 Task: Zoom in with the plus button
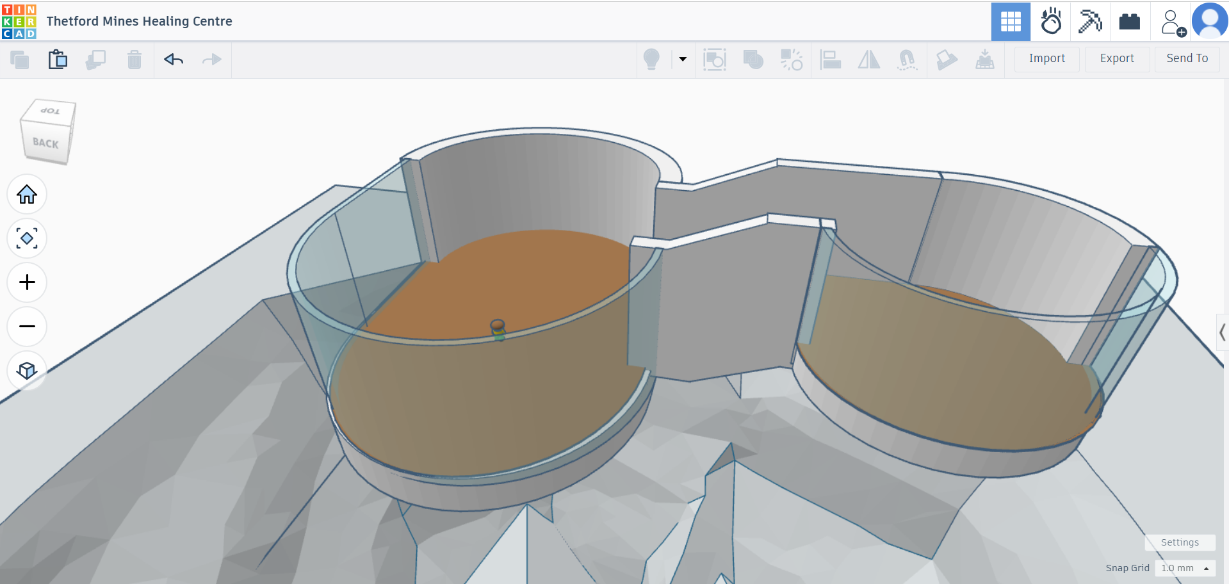pyautogui.click(x=27, y=282)
